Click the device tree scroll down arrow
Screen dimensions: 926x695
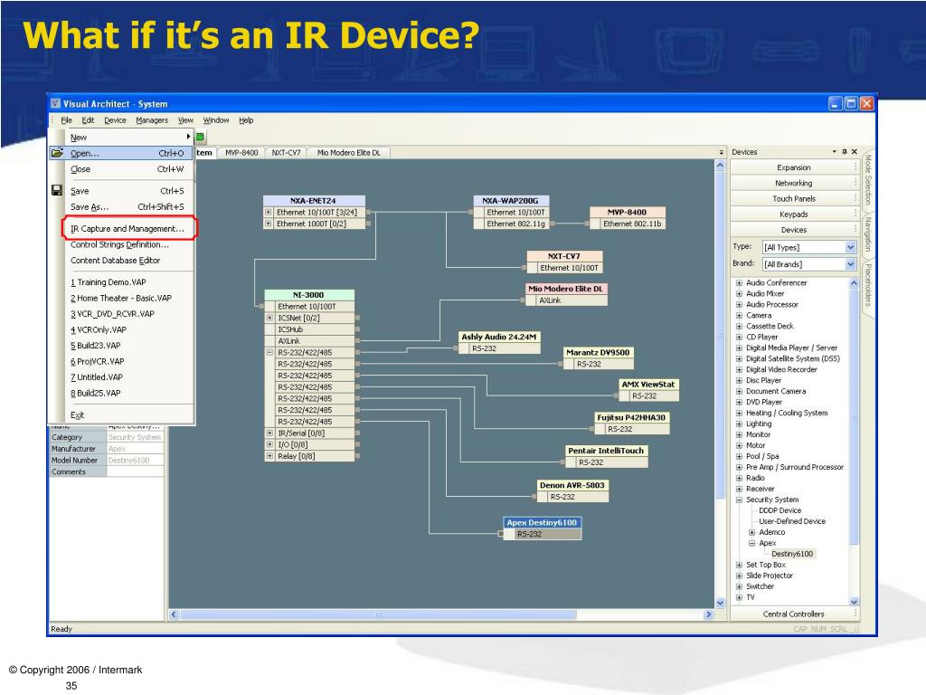(x=854, y=602)
